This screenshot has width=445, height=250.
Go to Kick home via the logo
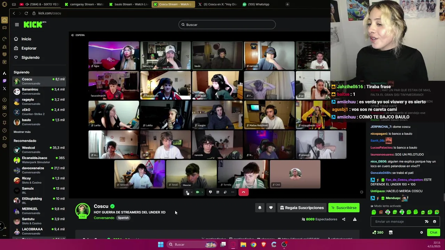click(x=35, y=24)
